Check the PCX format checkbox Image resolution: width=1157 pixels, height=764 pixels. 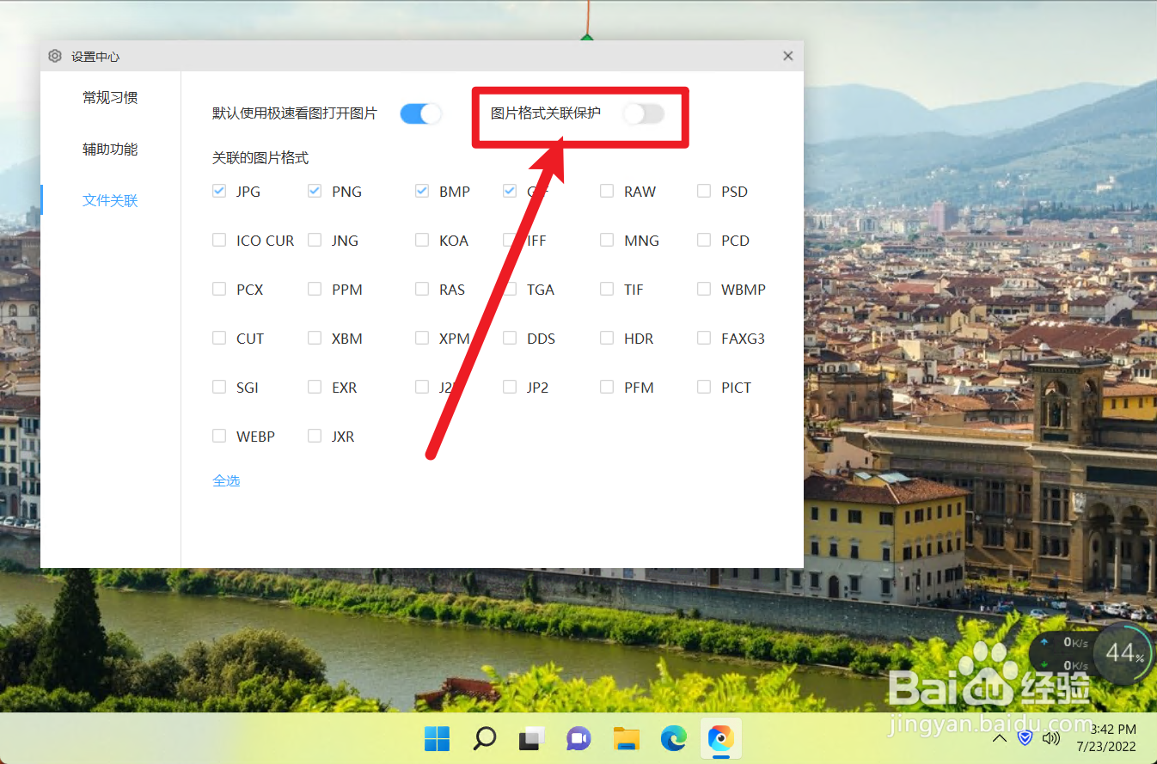click(219, 289)
